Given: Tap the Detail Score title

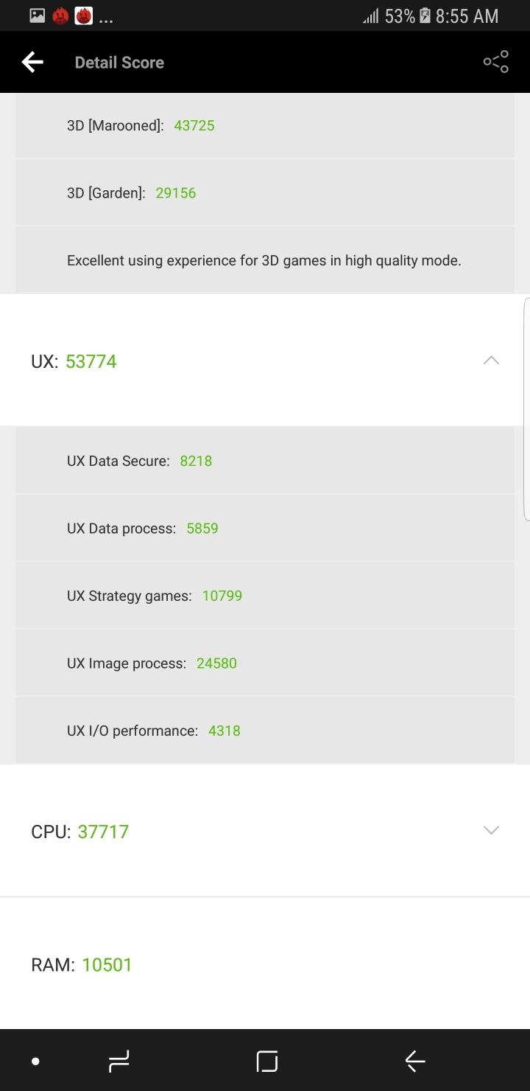Looking at the screenshot, I should (119, 63).
